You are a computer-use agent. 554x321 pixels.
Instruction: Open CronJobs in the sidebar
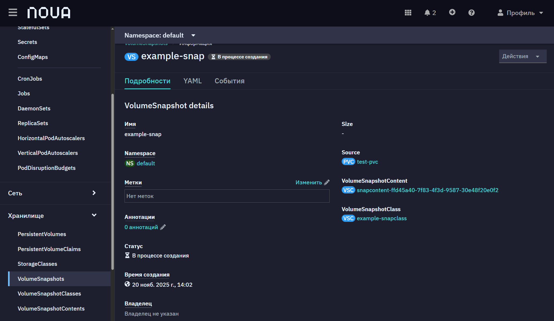click(30, 79)
